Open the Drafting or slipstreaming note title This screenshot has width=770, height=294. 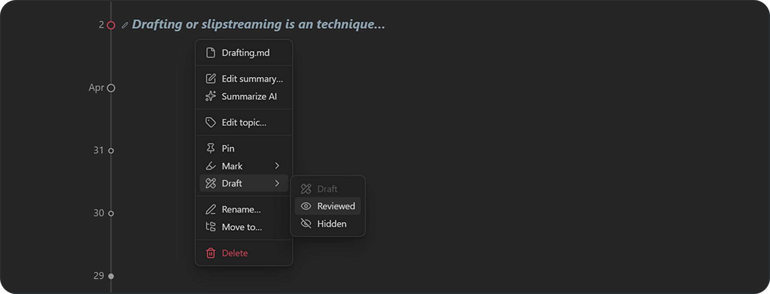click(258, 24)
